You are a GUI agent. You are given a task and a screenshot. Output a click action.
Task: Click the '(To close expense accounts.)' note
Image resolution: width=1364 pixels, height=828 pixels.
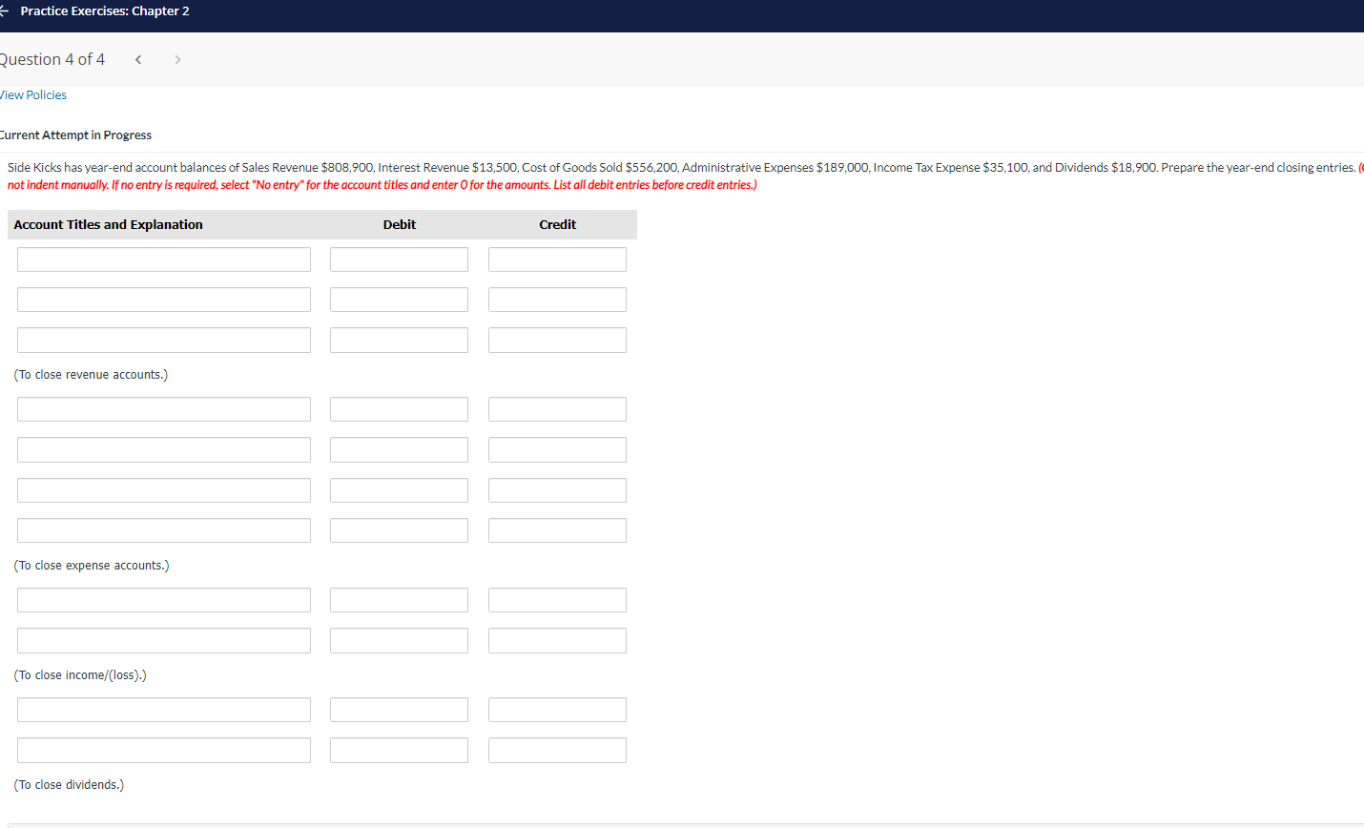coord(92,566)
